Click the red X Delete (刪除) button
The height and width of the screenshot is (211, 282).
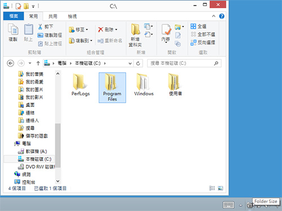point(105,29)
